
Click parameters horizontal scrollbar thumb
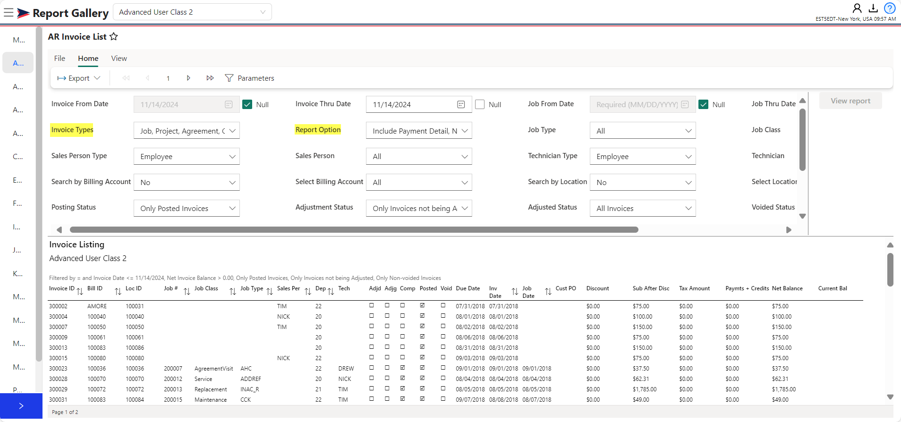[354, 229]
